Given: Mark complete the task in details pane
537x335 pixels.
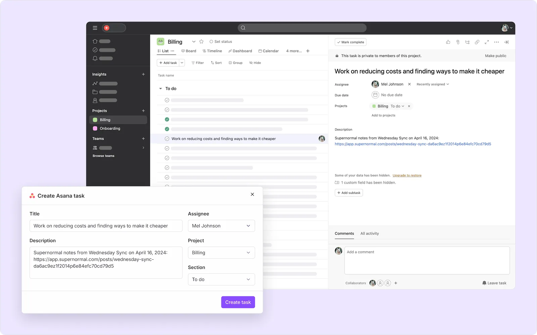Looking at the screenshot, I should (x=350, y=42).
